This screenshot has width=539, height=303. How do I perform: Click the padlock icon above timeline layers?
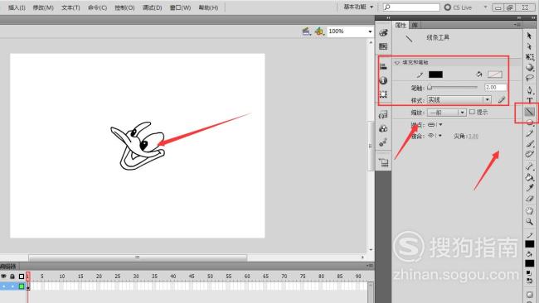12,276
